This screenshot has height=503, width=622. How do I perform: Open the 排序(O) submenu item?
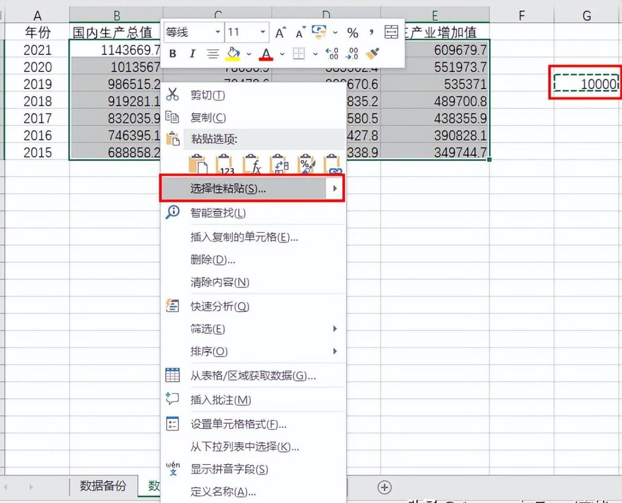[x=253, y=351]
